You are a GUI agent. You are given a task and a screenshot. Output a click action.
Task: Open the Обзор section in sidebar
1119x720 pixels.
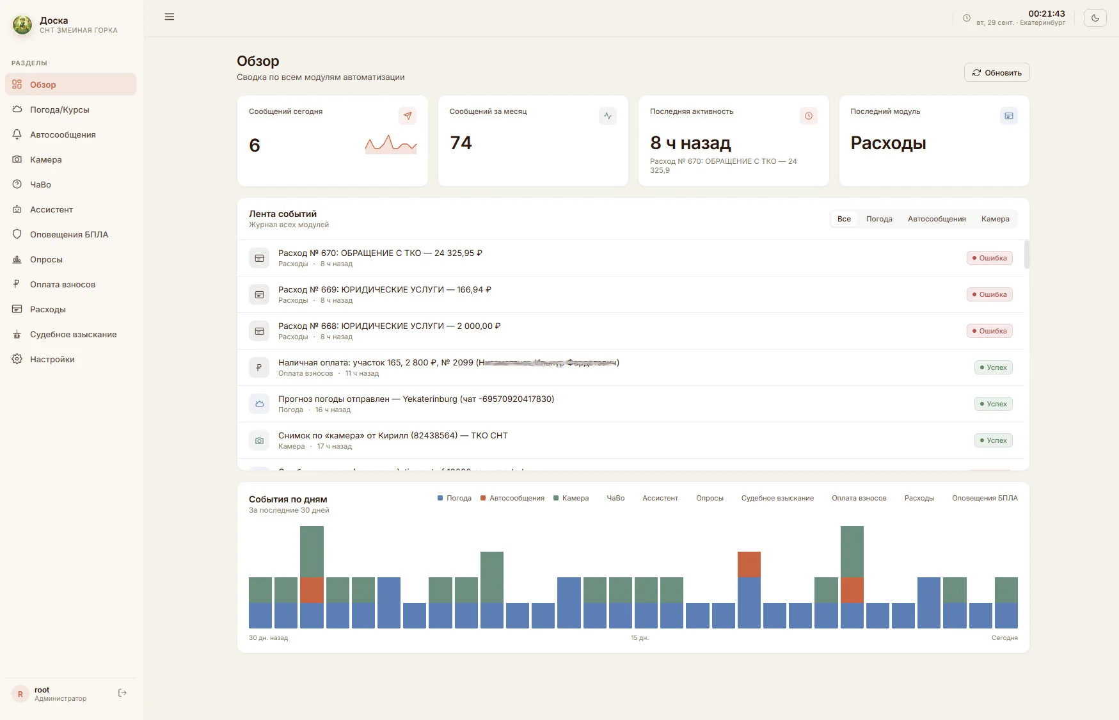(70, 84)
